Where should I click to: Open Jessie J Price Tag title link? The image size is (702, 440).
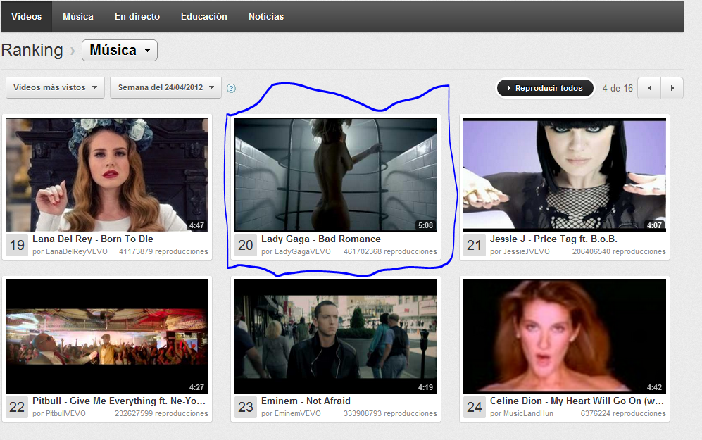pyautogui.click(x=553, y=239)
